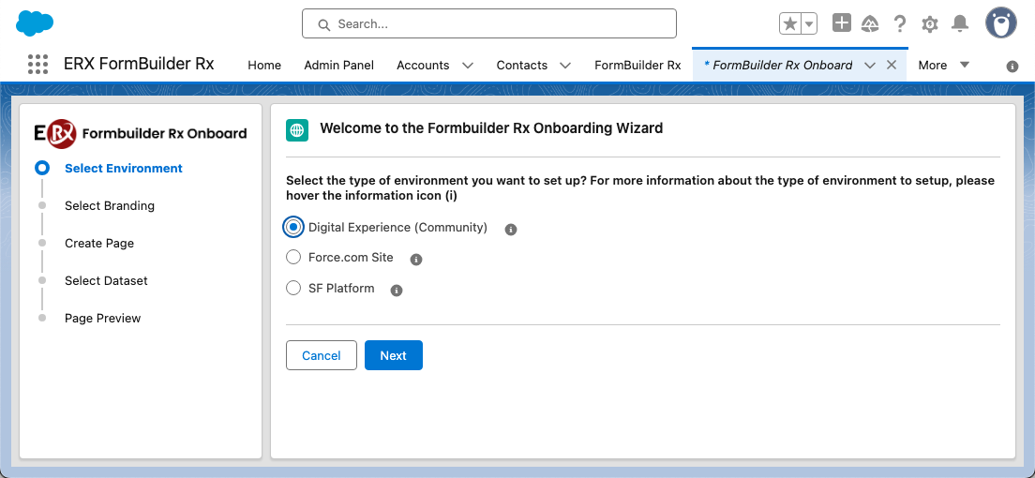The image size is (1035, 478).
Task: Click into the global Search field
Action: 489,23
